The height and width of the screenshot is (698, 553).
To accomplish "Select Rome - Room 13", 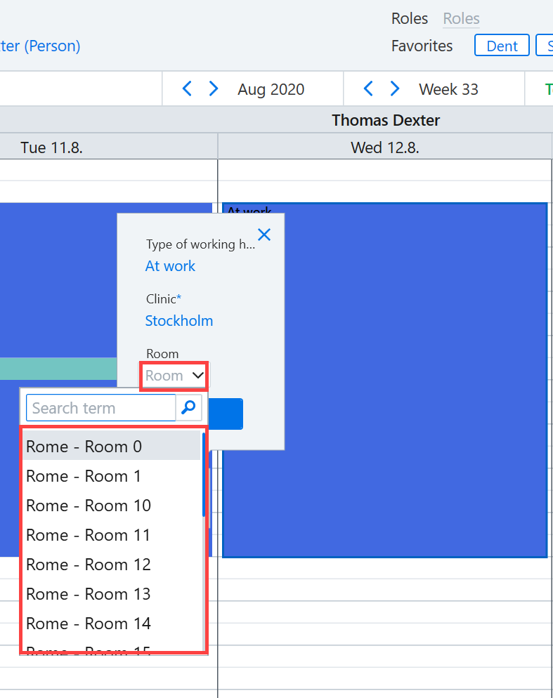I will click(112, 594).
